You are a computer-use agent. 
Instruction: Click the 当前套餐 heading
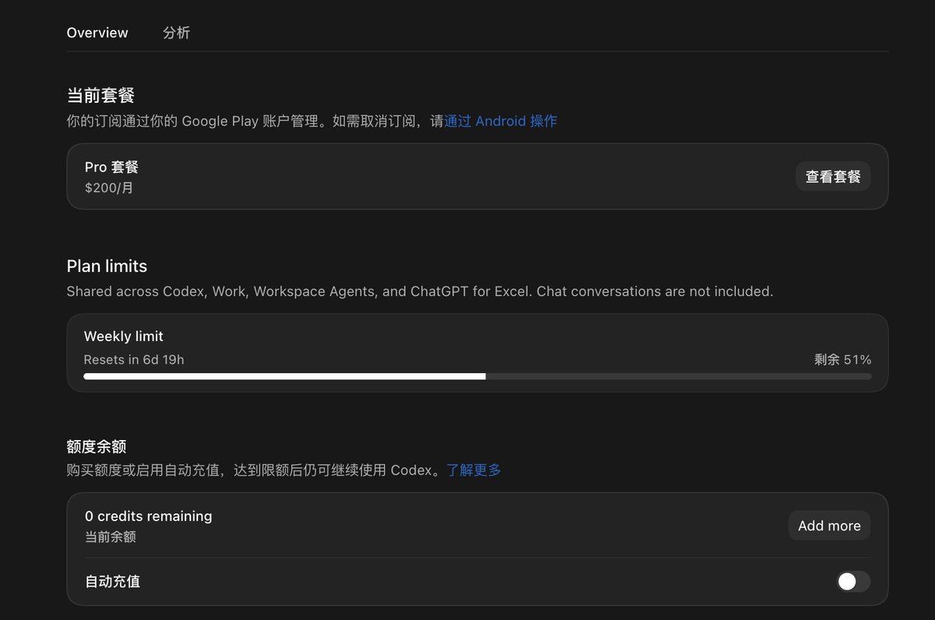pyautogui.click(x=101, y=96)
